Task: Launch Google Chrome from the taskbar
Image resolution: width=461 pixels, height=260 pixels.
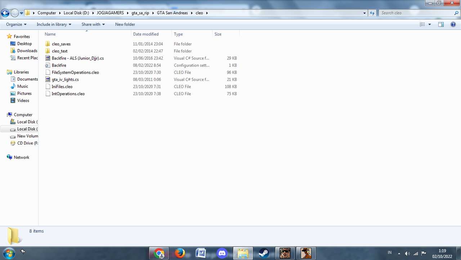Action: (159, 253)
